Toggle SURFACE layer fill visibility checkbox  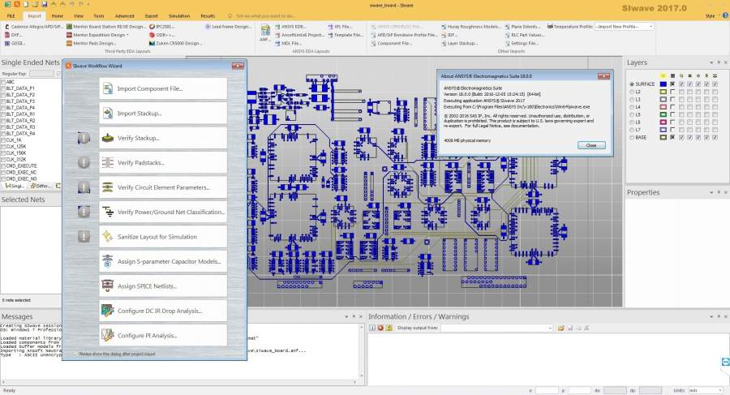pyautogui.click(x=672, y=84)
